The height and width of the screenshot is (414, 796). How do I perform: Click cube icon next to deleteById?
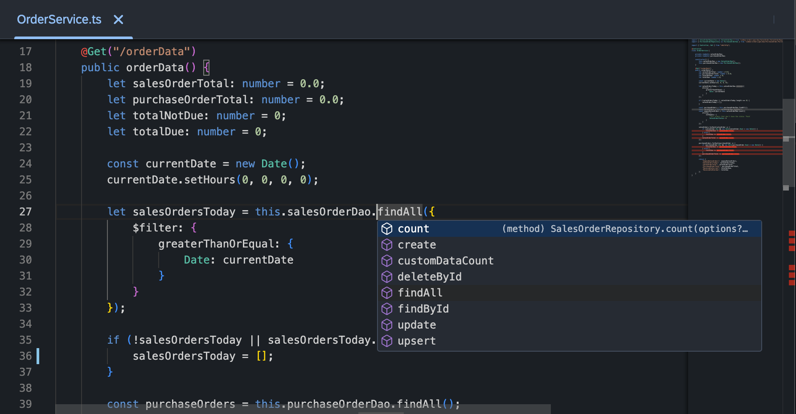point(387,277)
